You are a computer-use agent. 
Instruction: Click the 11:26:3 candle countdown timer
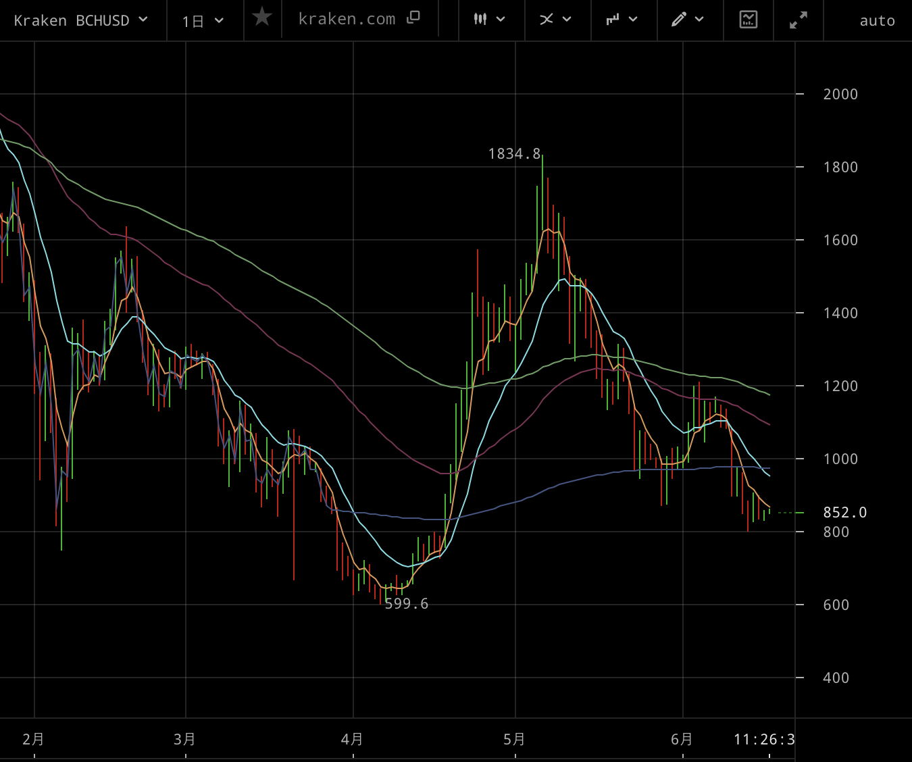tap(764, 740)
